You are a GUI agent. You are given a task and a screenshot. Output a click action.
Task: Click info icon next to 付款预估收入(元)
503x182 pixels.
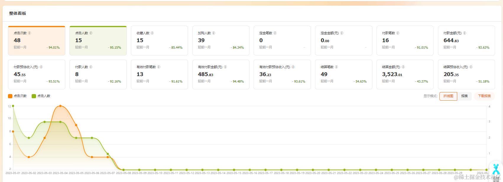point(41,67)
